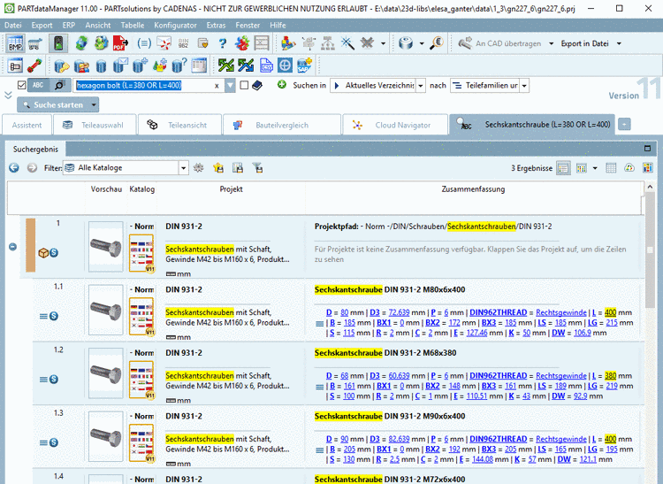Viewport: 663px width, 484px height.
Task: Click the Zusammenfassung column header
Action: tap(473, 189)
